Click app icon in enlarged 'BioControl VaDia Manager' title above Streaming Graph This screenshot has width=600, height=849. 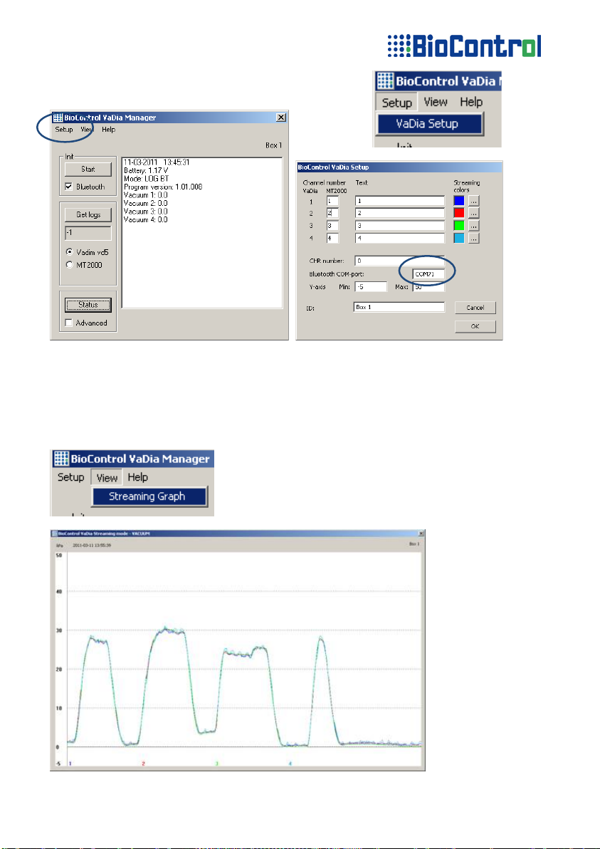tap(60, 459)
